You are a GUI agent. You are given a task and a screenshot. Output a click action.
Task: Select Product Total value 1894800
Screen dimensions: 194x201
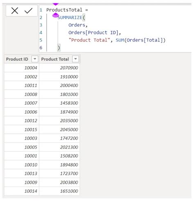point(59,165)
